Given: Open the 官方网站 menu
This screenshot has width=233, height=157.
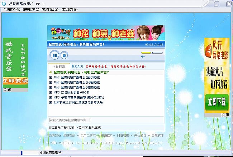Looking at the screenshot, I should coord(50,10).
